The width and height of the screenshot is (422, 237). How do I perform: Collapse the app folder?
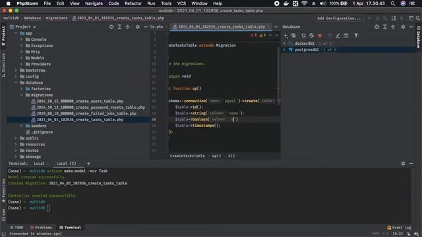(x=16, y=34)
